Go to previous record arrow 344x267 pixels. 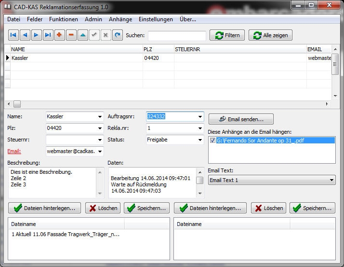click(x=25, y=35)
